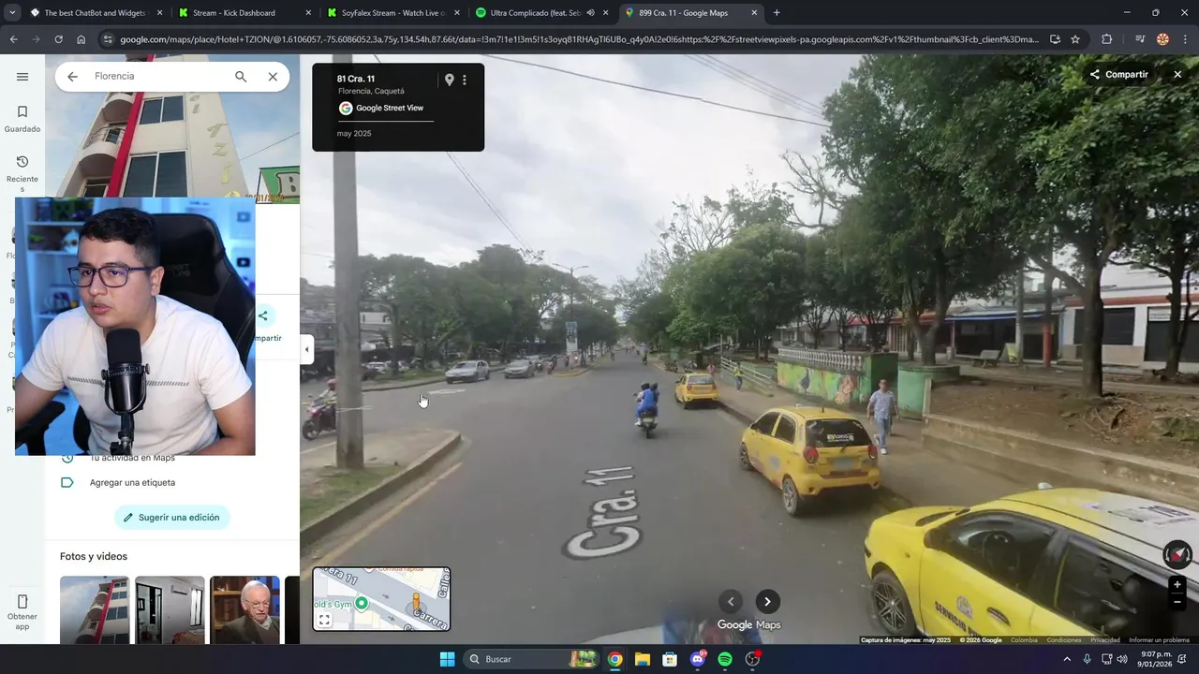Click Colombia footer link
The height and width of the screenshot is (674, 1199).
point(1024,640)
